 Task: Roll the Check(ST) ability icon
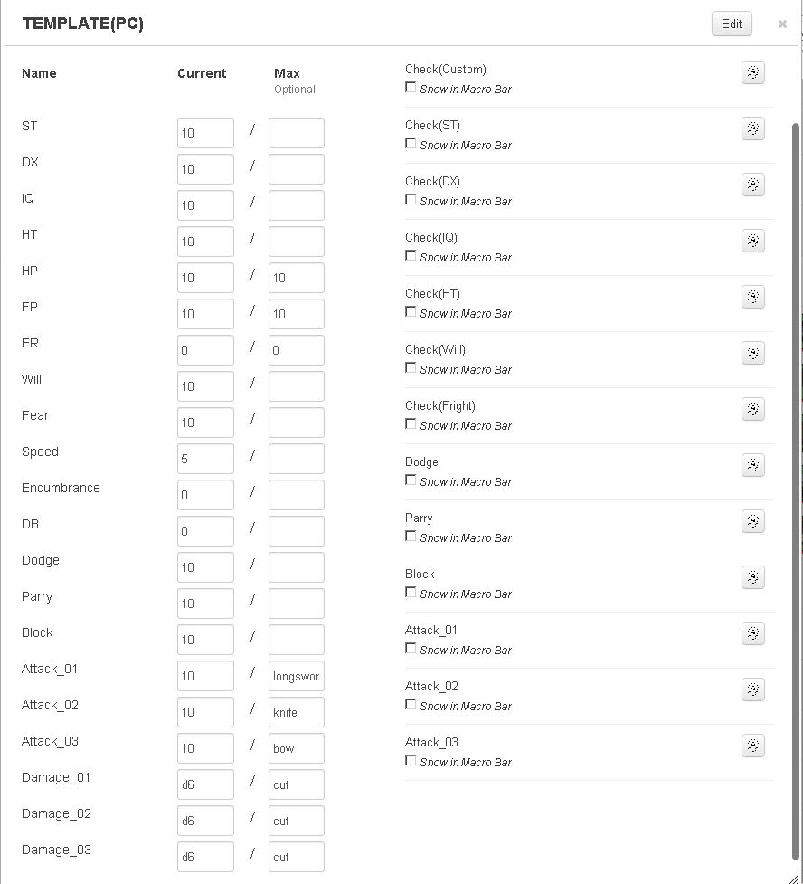752,129
